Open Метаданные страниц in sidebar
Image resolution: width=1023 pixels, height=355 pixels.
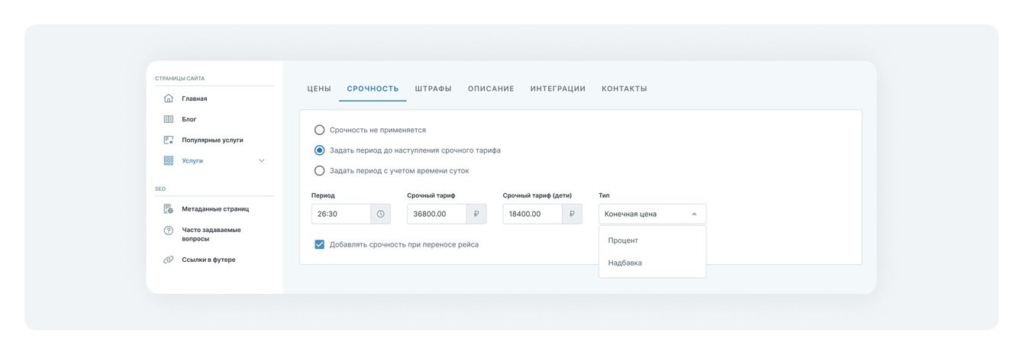[215, 208]
